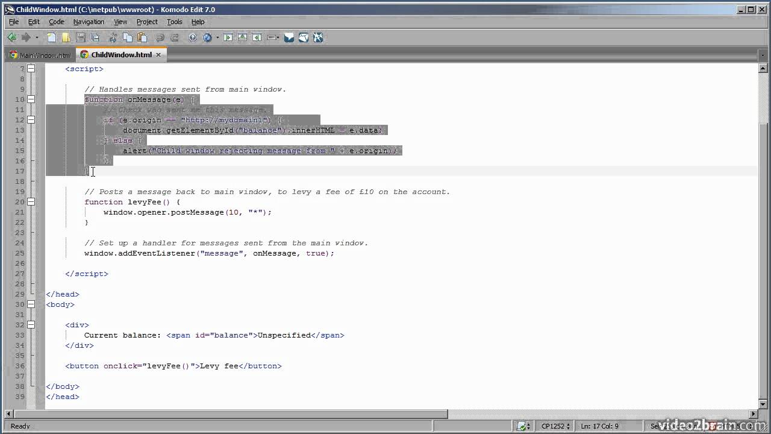This screenshot has width=771, height=434.
Task: Click the Levy fee button markup line
Action: 173,366
